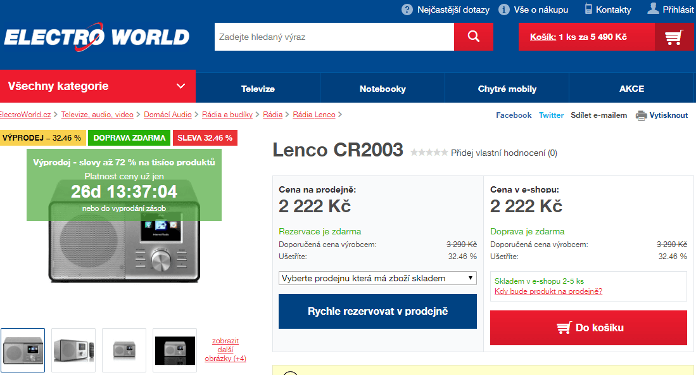Select the first radio thumbnail image
The width and height of the screenshot is (696, 375).
point(23,350)
